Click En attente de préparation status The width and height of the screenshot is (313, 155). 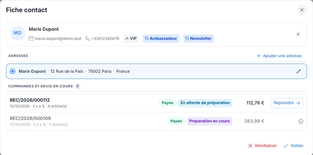[x=205, y=103]
